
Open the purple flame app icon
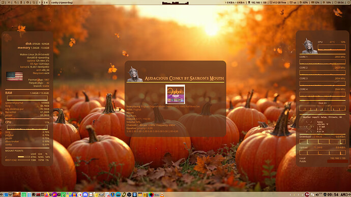pyautogui.click(x=54, y=194)
